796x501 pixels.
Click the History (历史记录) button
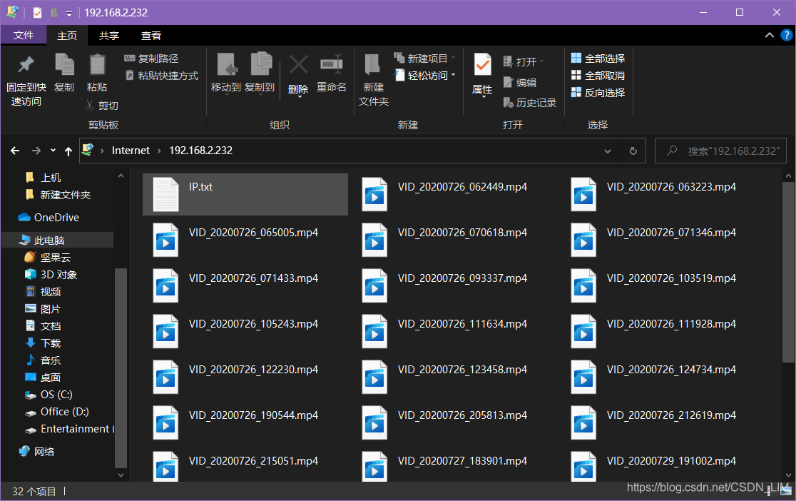click(529, 103)
